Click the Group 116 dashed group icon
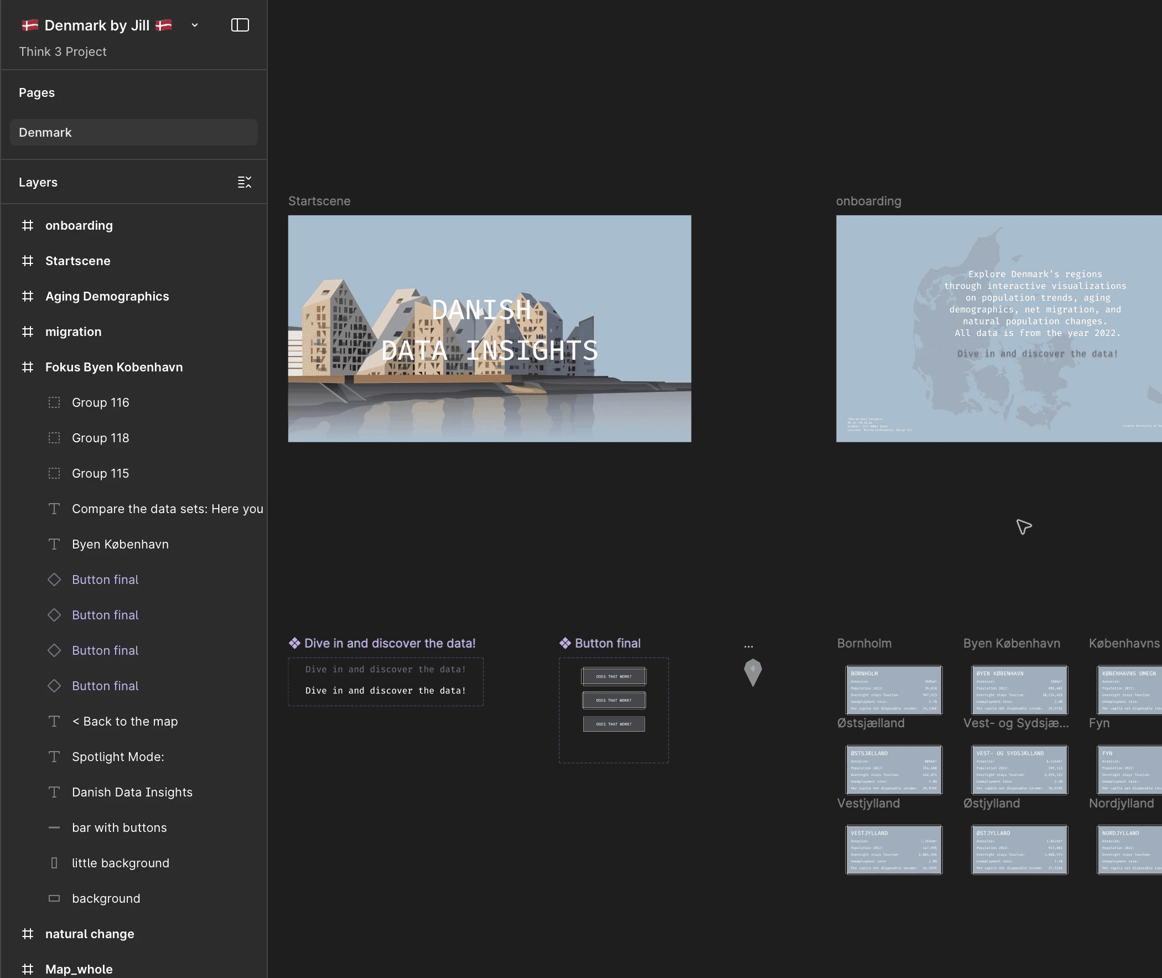The width and height of the screenshot is (1162, 978). pos(54,402)
